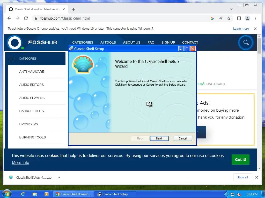Viewport: 265px width, 198px height.
Task: Reload the FossHub page
Action: (x=26, y=18)
